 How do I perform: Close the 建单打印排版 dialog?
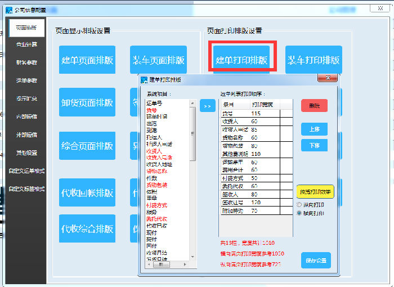(327, 78)
